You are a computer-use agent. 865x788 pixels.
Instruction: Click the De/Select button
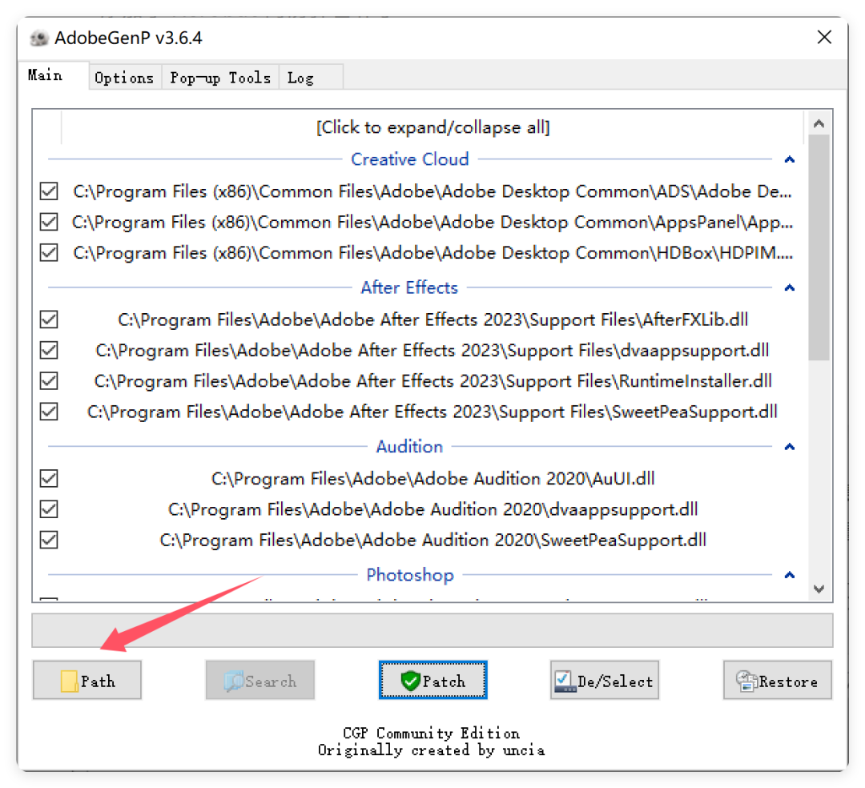605,681
